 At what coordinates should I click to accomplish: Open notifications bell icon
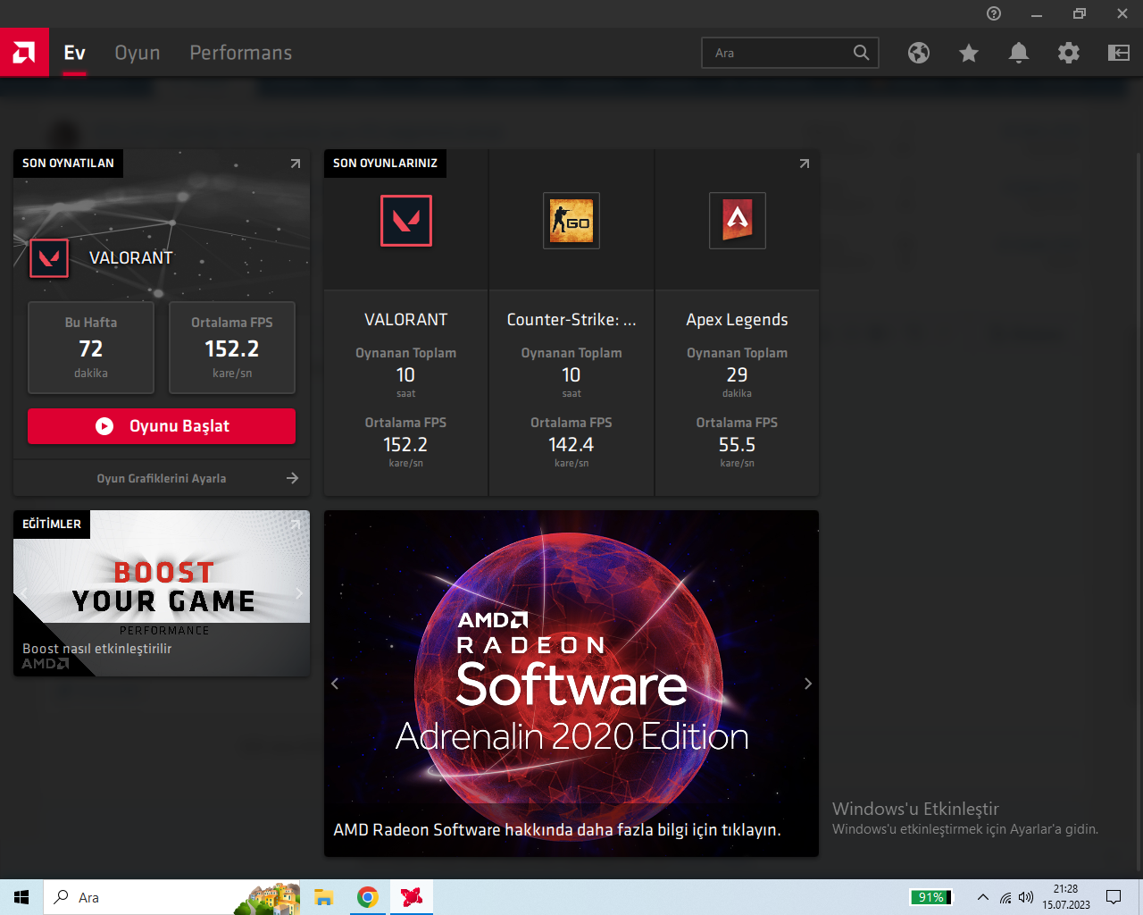coord(1019,53)
